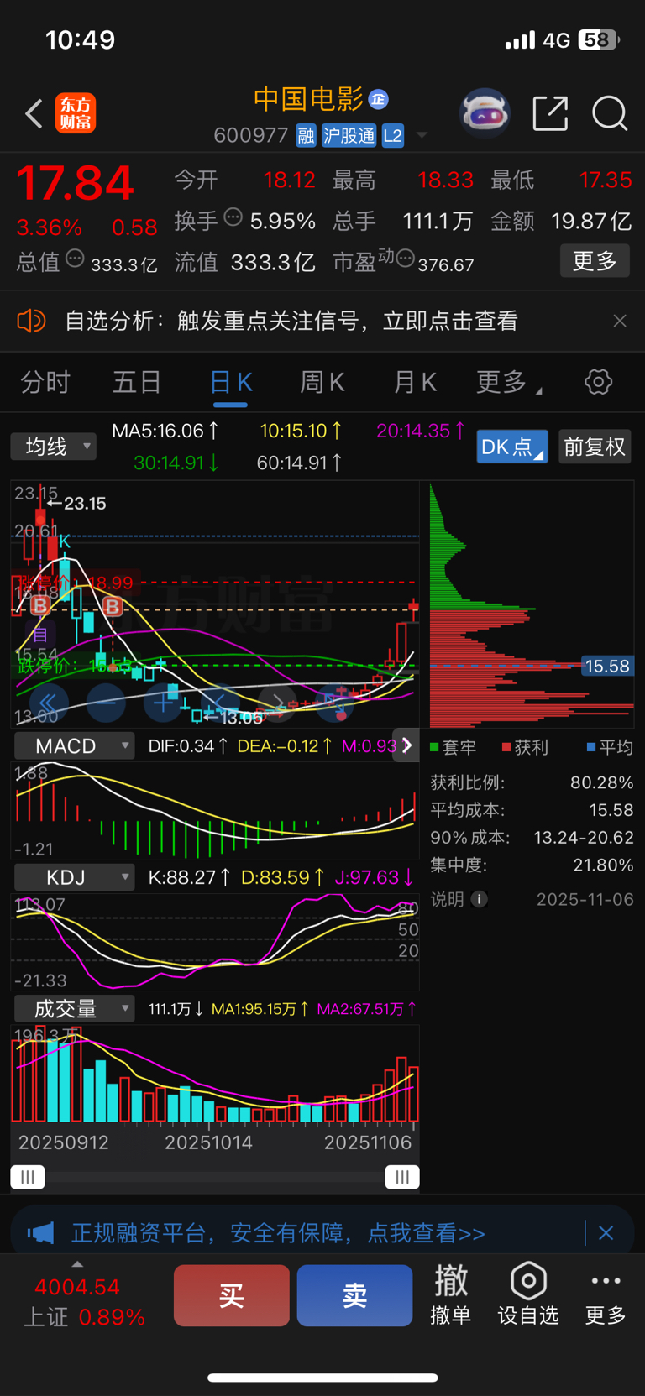Tap the 17.84 current price
This screenshot has width=645, height=1396.
[x=76, y=183]
